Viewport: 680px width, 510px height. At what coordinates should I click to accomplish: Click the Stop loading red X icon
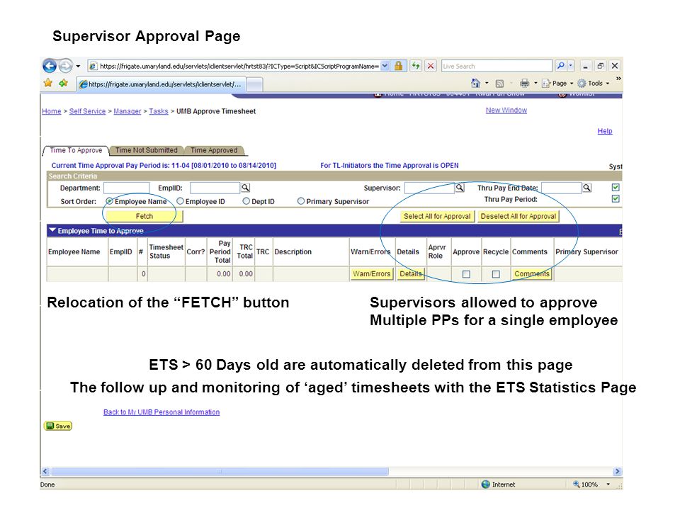point(431,66)
